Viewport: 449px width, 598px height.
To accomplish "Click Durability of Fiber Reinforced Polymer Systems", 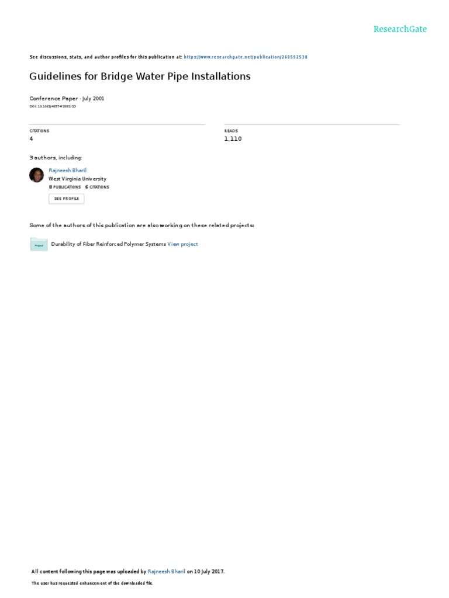I will pos(108,244).
